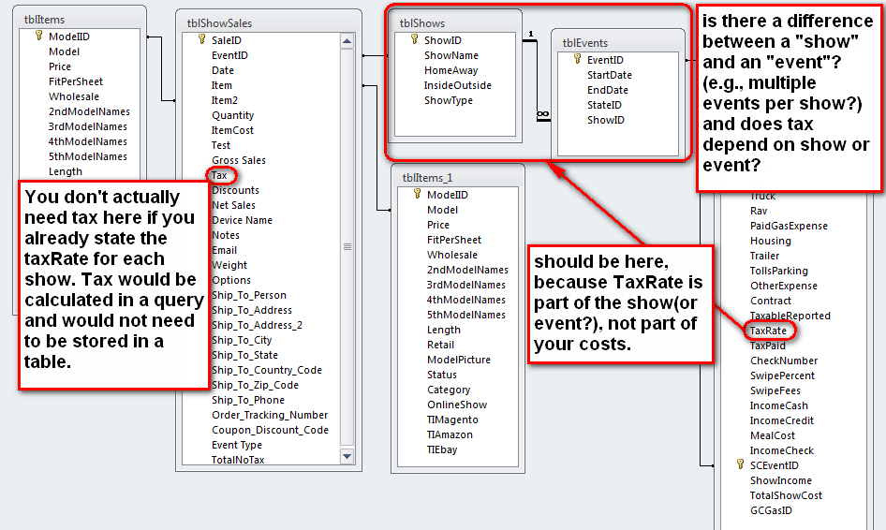886x530 pixels.
Task: Select the TIAmazon field in tblItems_1
Action: point(450,434)
